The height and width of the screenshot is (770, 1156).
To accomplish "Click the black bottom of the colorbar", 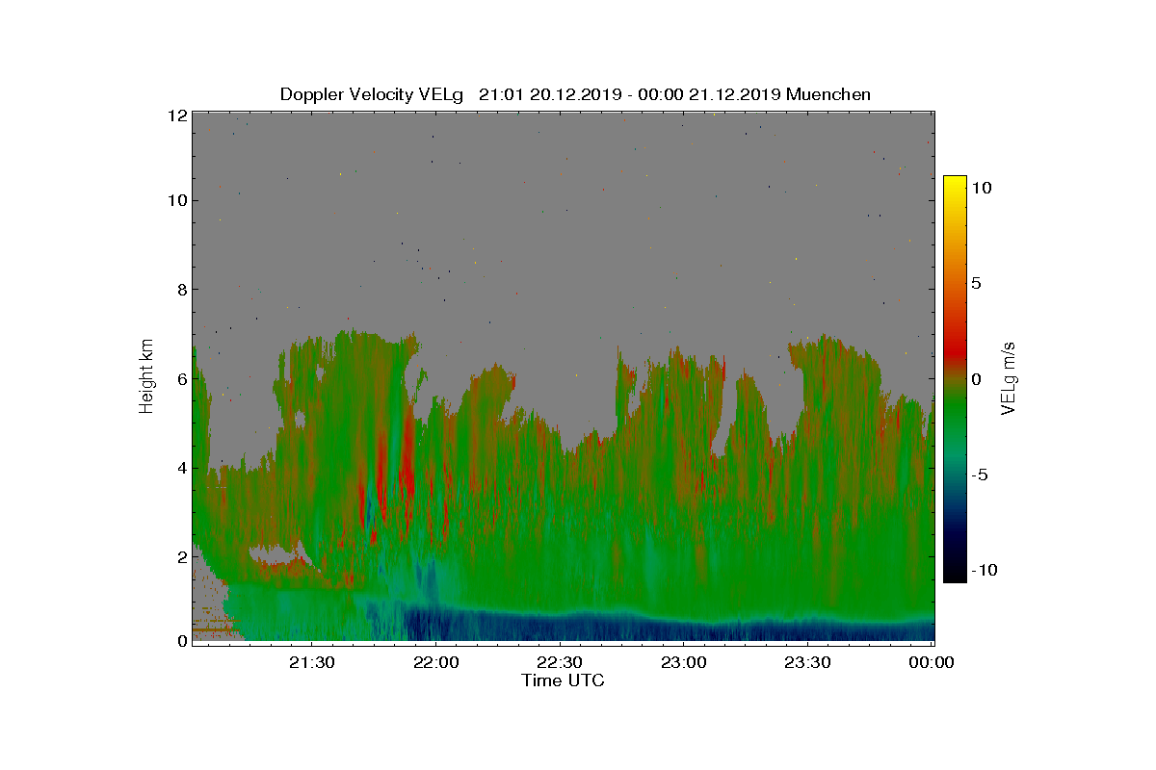I will click(955, 574).
